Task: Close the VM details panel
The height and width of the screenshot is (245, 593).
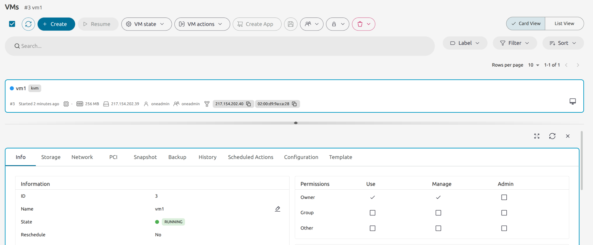Action: (568, 136)
